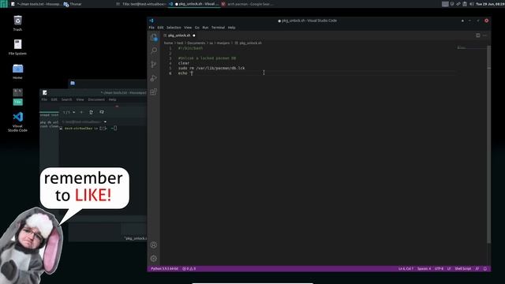The height and width of the screenshot is (284, 505).
Task: Open the Manjaro applications menu
Action: point(3,4)
